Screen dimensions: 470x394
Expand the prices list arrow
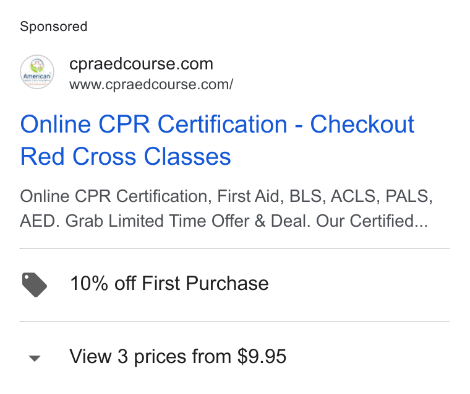pos(35,358)
